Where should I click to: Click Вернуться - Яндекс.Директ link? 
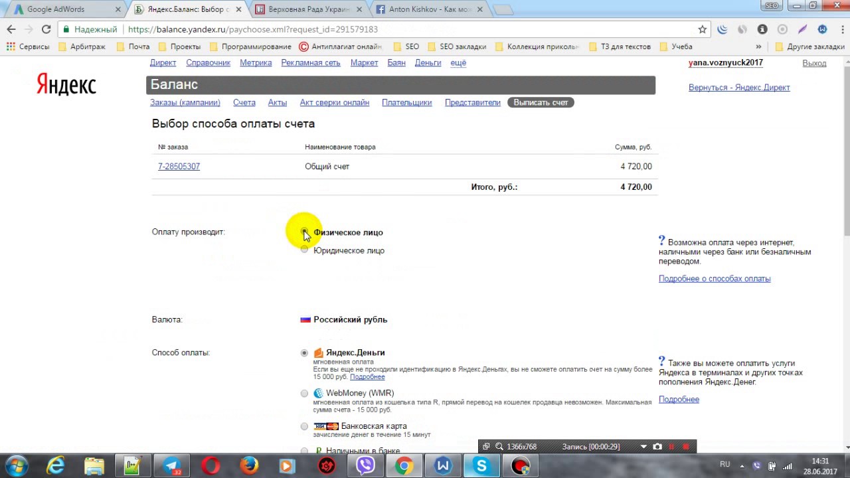coord(739,88)
